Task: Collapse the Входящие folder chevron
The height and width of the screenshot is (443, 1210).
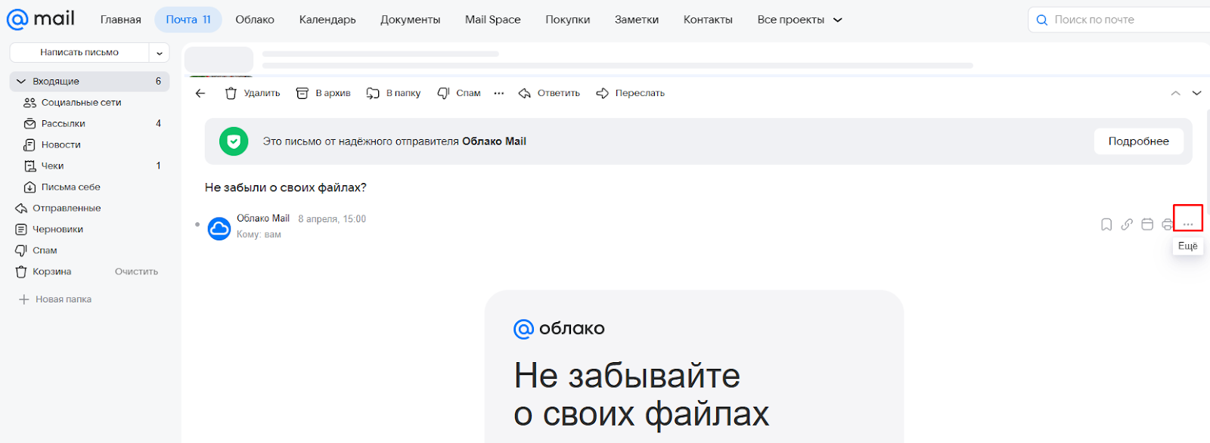Action: point(21,81)
